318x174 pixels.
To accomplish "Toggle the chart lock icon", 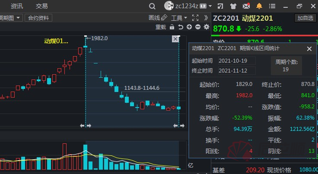I will pyautogui.click(x=172, y=27).
